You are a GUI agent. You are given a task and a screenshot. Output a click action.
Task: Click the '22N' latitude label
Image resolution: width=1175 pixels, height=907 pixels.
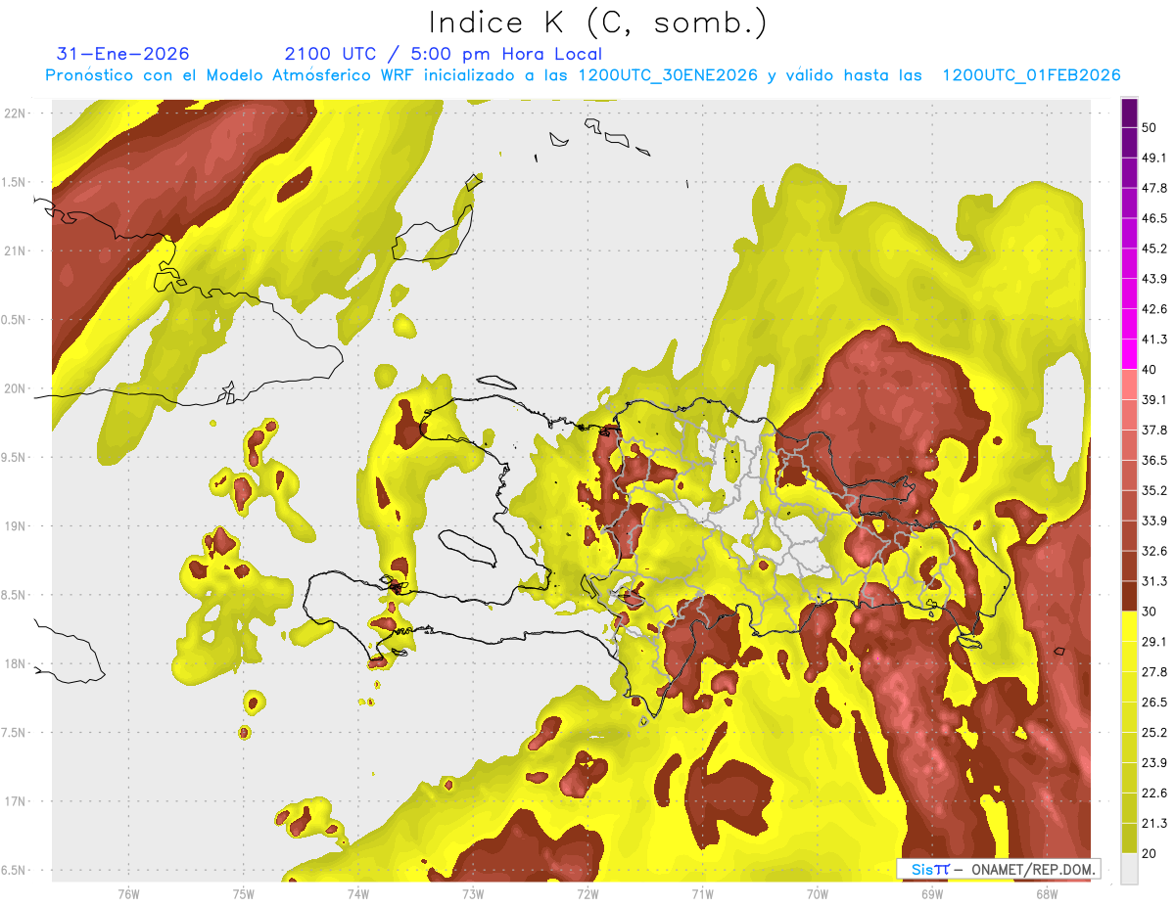(15, 113)
